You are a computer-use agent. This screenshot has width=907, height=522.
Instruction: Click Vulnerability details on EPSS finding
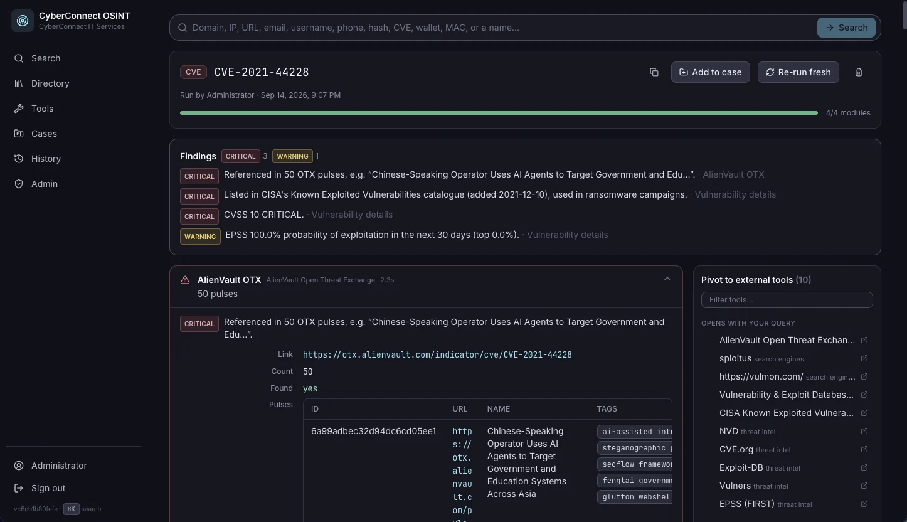[x=567, y=235]
